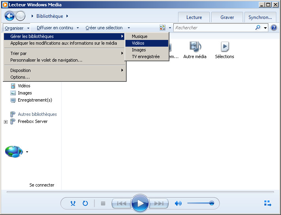Open the Help question mark icon
Screen dimensions: 281x215
(273, 28)
